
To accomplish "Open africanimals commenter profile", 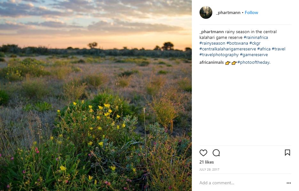I will pyautogui.click(x=211, y=62).
